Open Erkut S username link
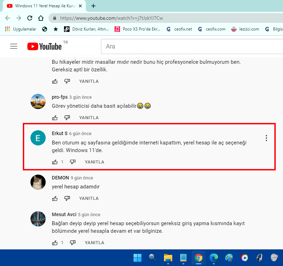This screenshot has height=266, width=283. [x=60, y=133]
